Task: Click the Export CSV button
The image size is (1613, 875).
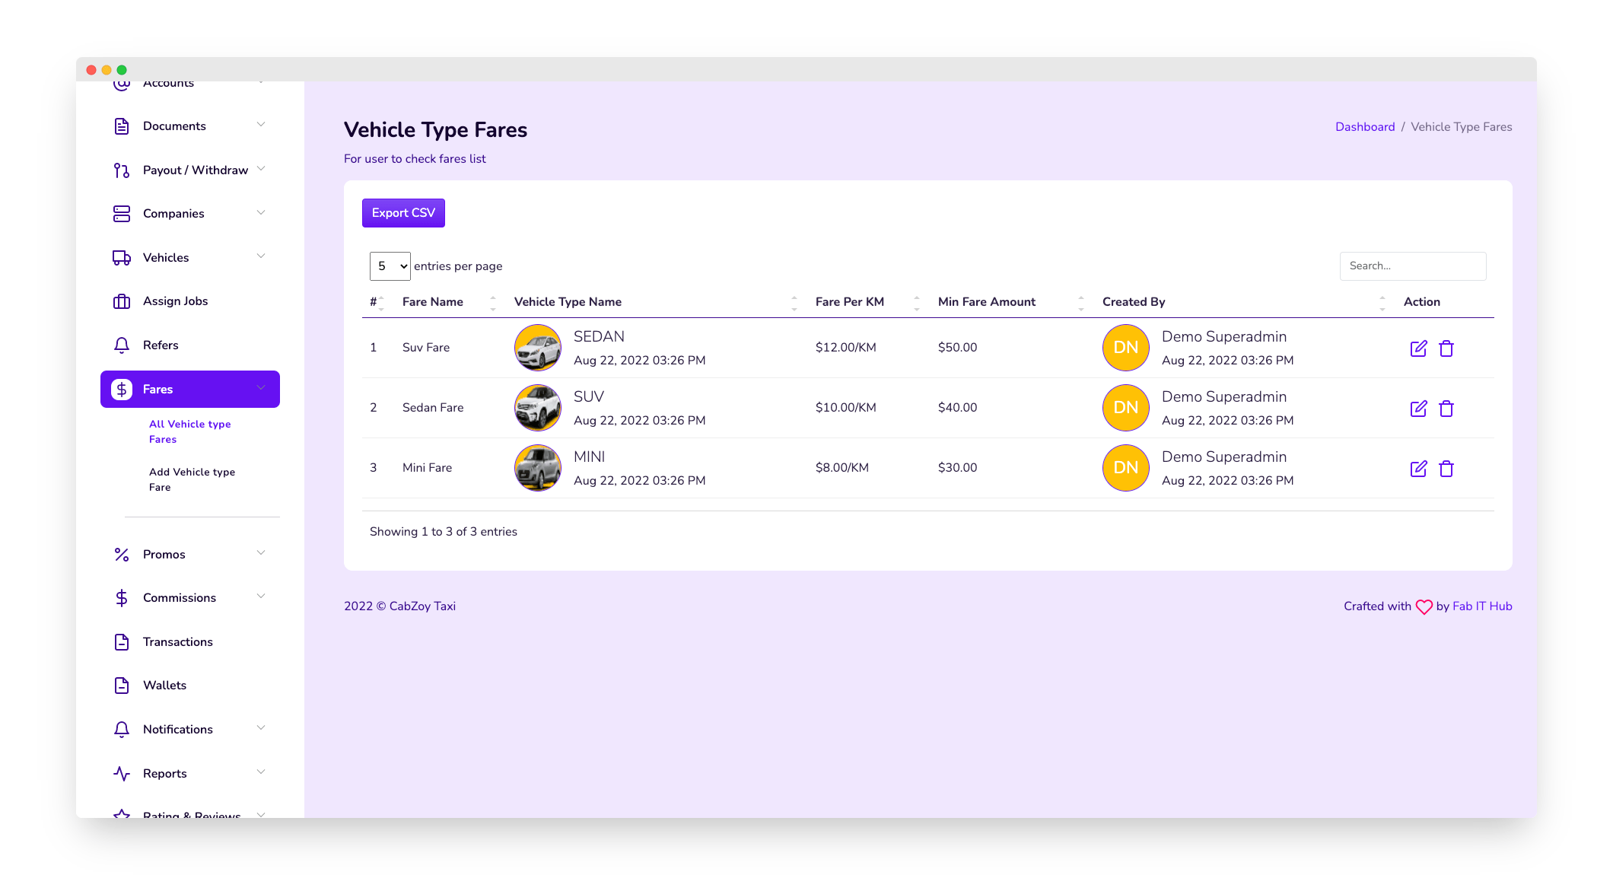Action: pos(403,213)
